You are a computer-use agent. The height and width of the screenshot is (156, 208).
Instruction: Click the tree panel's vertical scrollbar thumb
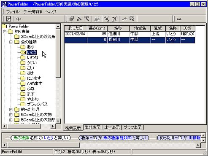pyautogui.click(x=58, y=53)
